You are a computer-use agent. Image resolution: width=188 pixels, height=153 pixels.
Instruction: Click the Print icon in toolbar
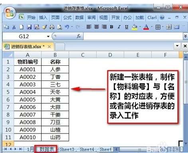coord(52,27)
